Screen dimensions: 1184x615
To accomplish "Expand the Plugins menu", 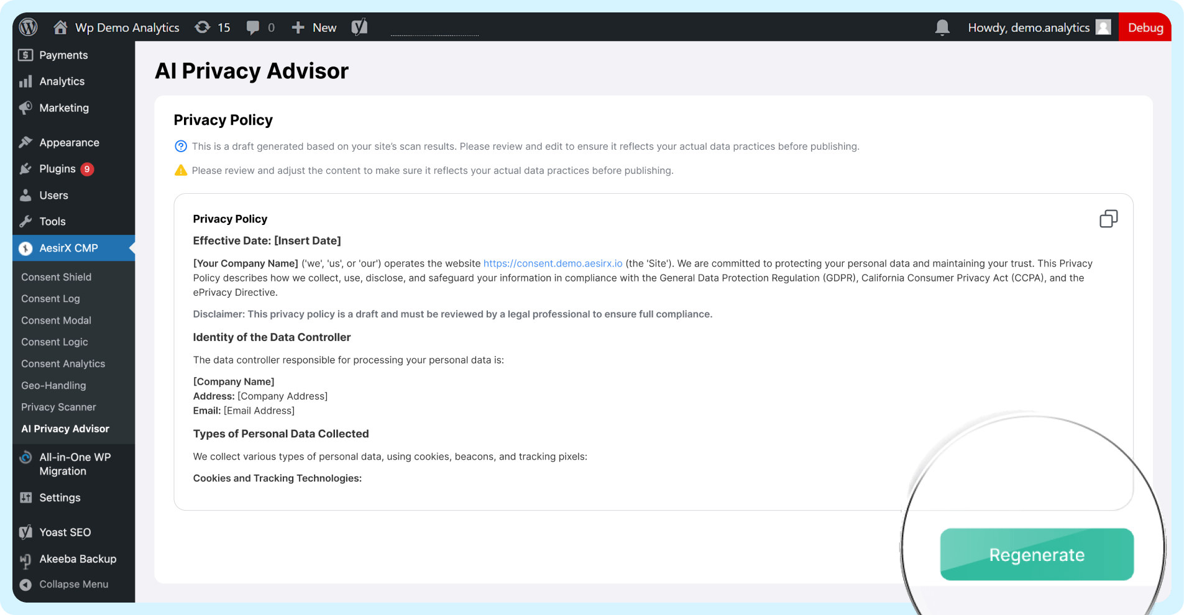I will click(x=57, y=169).
